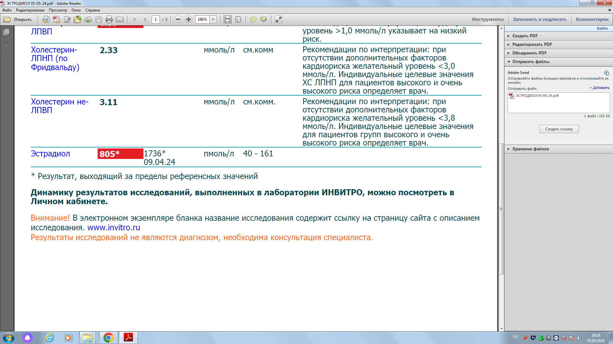Open the Просмотр menu
613x344 pixels.
pos(58,10)
